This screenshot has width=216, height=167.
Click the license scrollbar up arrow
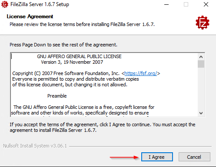(201, 57)
